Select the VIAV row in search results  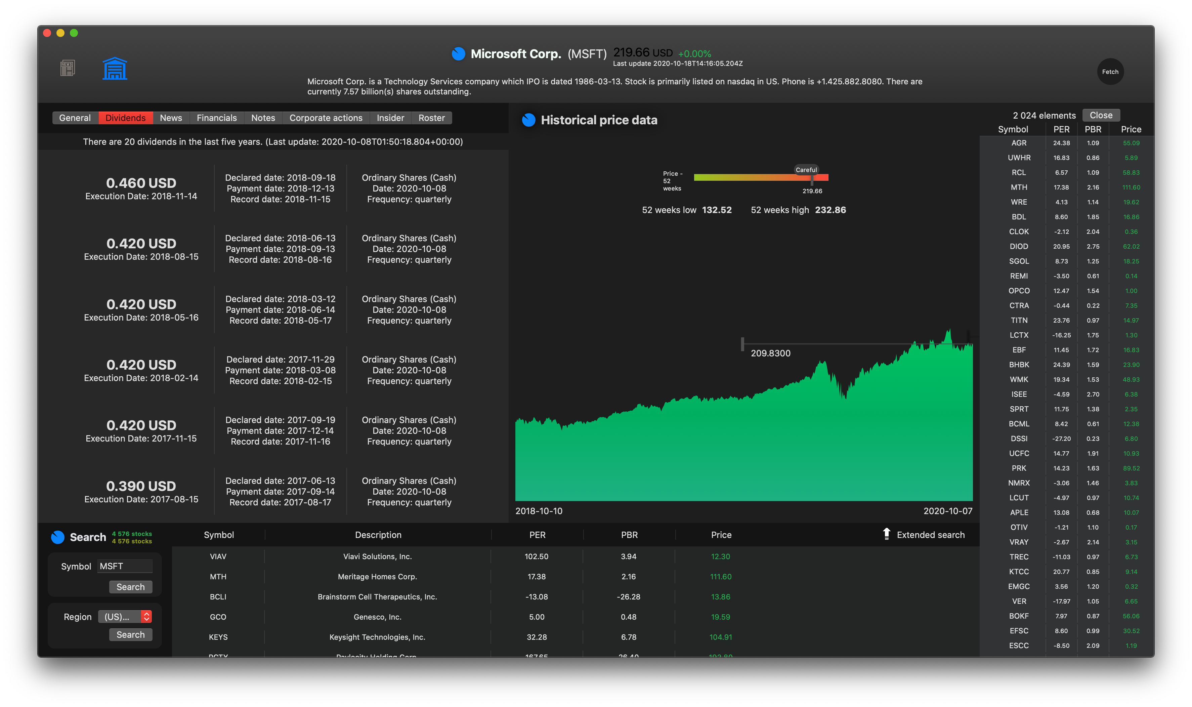pyautogui.click(x=575, y=556)
